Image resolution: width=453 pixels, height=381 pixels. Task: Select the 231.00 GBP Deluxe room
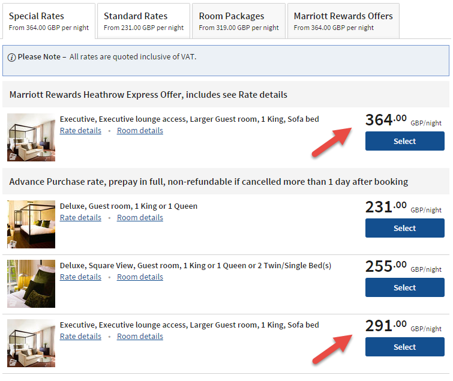[x=405, y=228]
